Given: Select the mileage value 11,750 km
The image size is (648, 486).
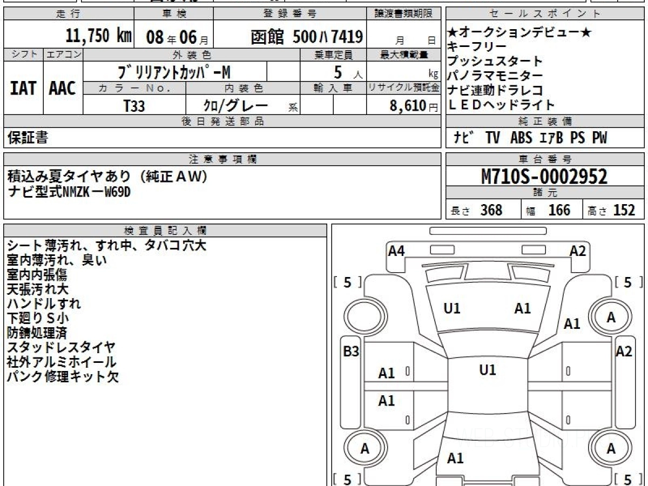Looking at the screenshot, I should (99, 36).
